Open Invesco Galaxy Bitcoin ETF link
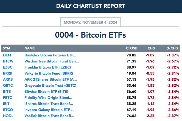Screen dimensions: 182x121 49,110
